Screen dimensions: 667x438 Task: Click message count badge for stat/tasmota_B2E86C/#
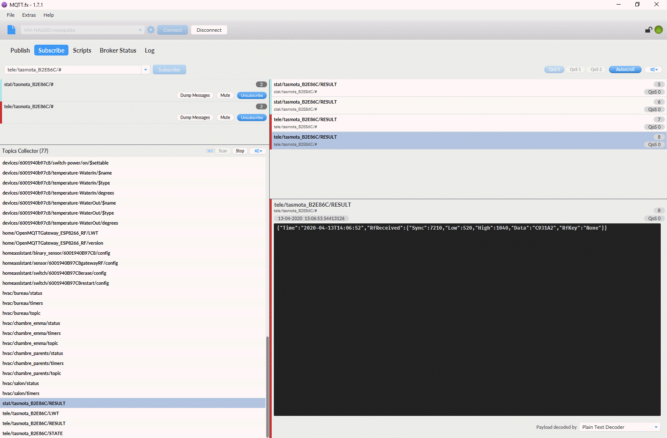pos(261,84)
